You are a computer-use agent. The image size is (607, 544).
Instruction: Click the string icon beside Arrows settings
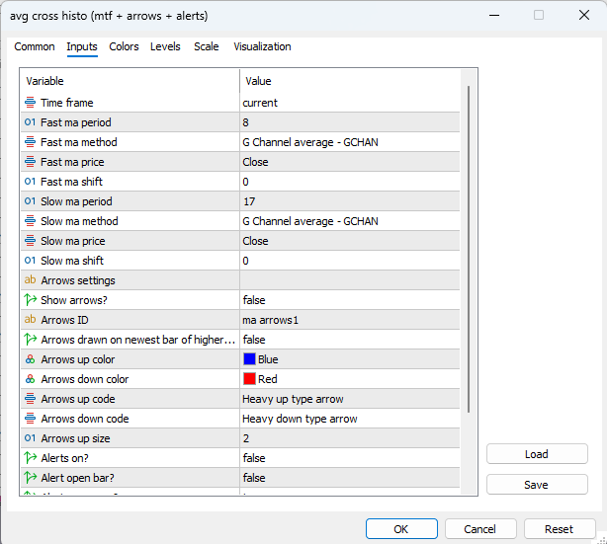pyautogui.click(x=30, y=280)
